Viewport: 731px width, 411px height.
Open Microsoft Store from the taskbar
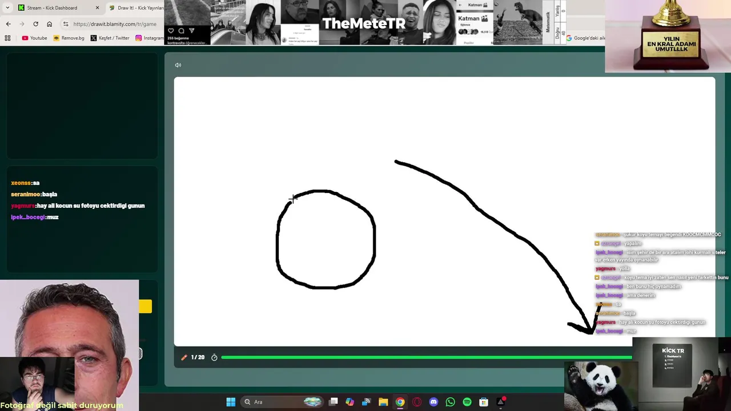[484, 402]
